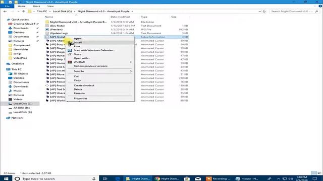Open the File ribbon tab
Viewport: 323px width, 181px height.
coord(7,6)
